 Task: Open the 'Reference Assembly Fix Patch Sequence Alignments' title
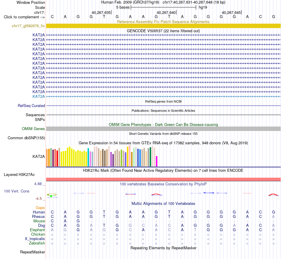click(163, 22)
